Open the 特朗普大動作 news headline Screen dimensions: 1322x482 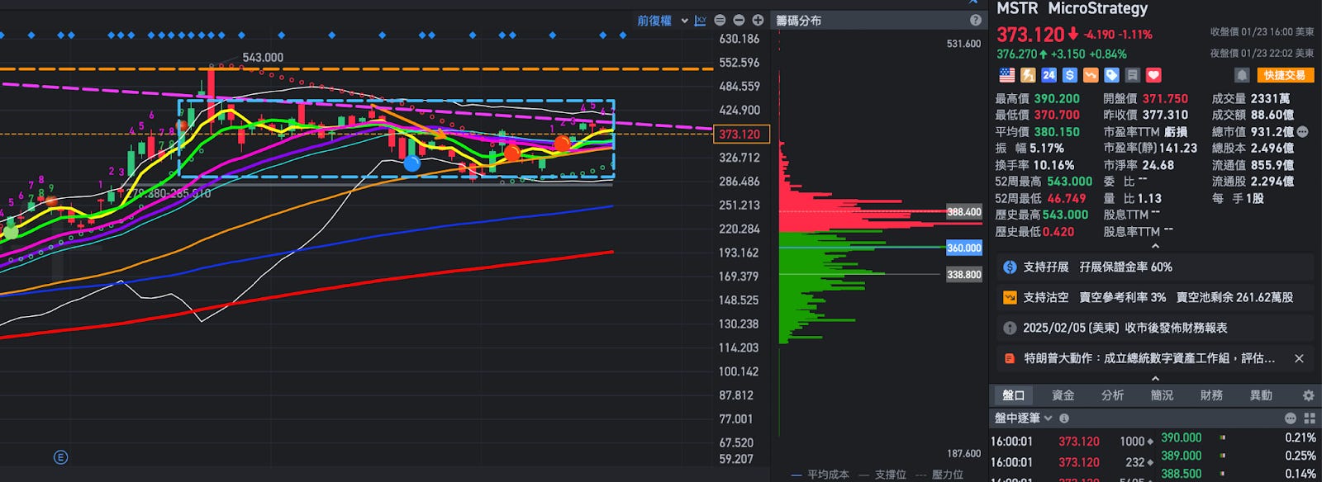coord(1148,358)
